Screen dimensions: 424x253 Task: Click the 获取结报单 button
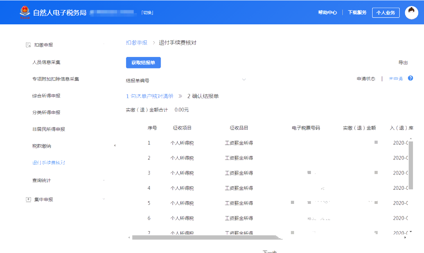tap(143, 62)
